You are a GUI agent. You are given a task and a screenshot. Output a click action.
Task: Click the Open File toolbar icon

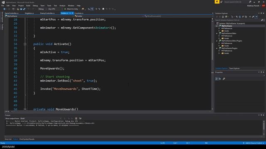point(18,9)
